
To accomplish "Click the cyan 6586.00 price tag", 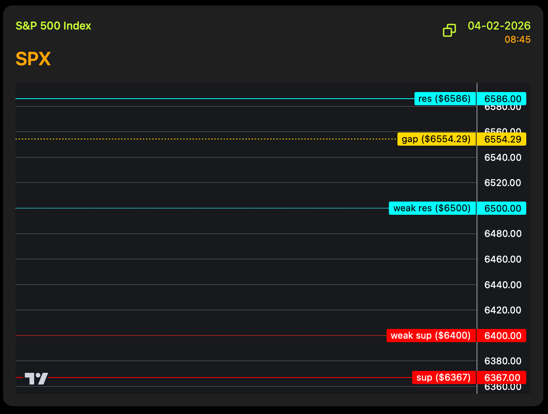I will click(x=502, y=99).
